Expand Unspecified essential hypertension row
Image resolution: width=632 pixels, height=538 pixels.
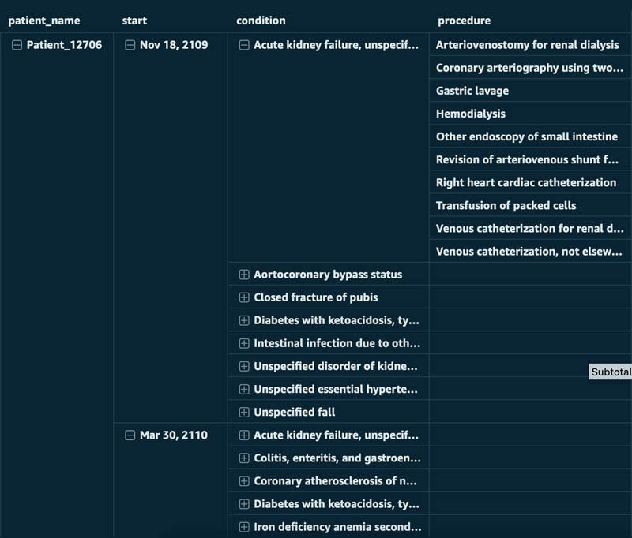point(244,389)
